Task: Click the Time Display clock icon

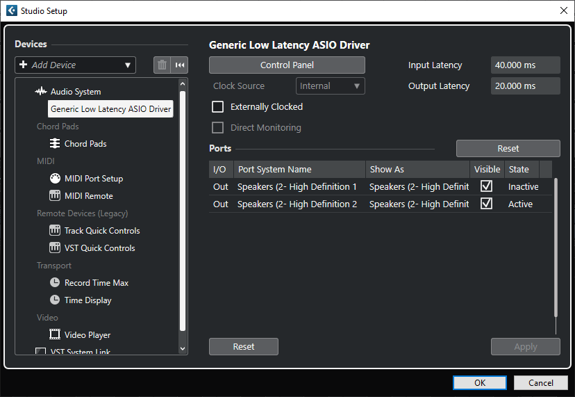Action: (x=55, y=300)
